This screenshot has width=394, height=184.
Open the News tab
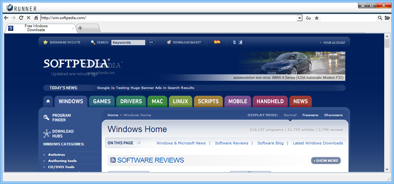pyautogui.click(x=300, y=101)
